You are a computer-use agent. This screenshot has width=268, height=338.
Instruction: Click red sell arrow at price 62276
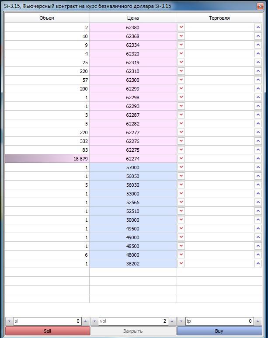point(181,141)
